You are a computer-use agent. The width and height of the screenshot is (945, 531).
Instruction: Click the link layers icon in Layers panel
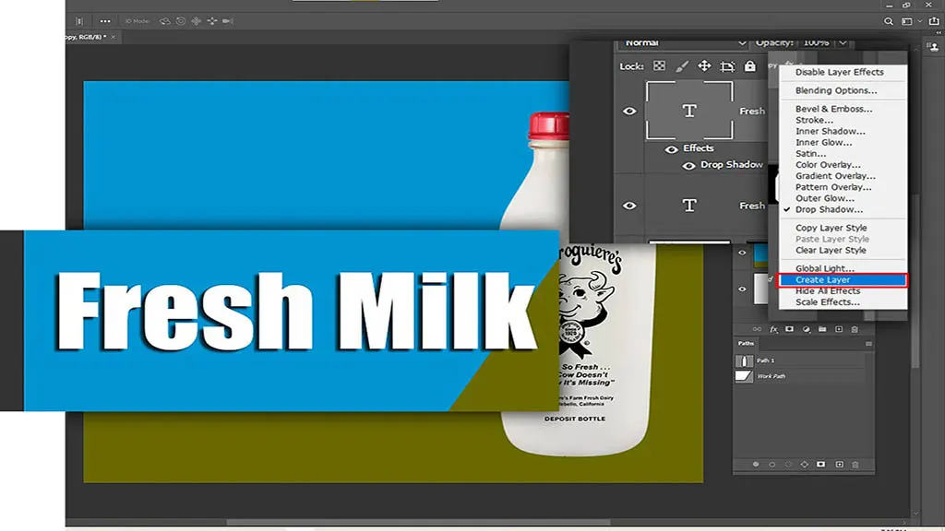click(757, 329)
